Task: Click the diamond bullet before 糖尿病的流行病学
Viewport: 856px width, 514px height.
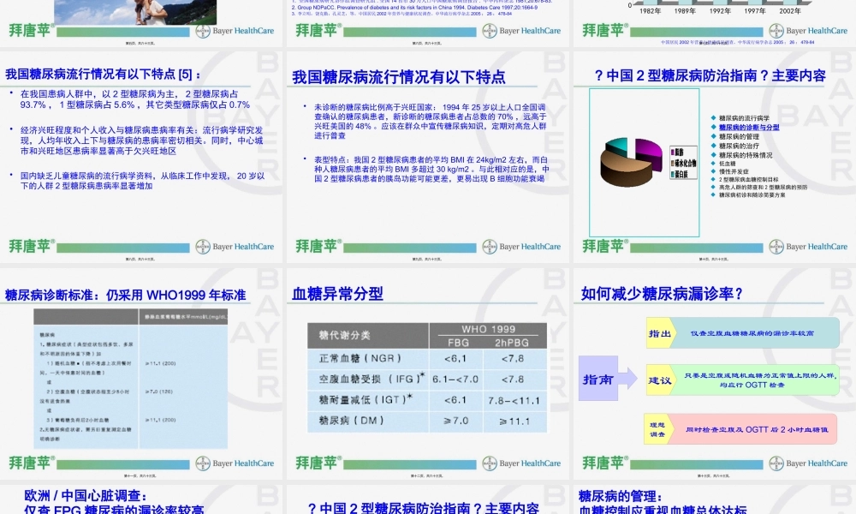Action: click(x=713, y=118)
